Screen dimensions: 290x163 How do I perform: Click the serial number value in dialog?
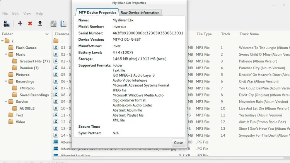point(148,33)
